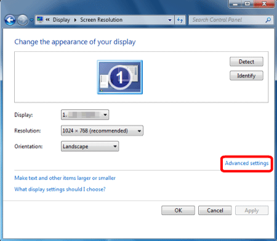Click in the Search Control Panel field

coord(228,20)
